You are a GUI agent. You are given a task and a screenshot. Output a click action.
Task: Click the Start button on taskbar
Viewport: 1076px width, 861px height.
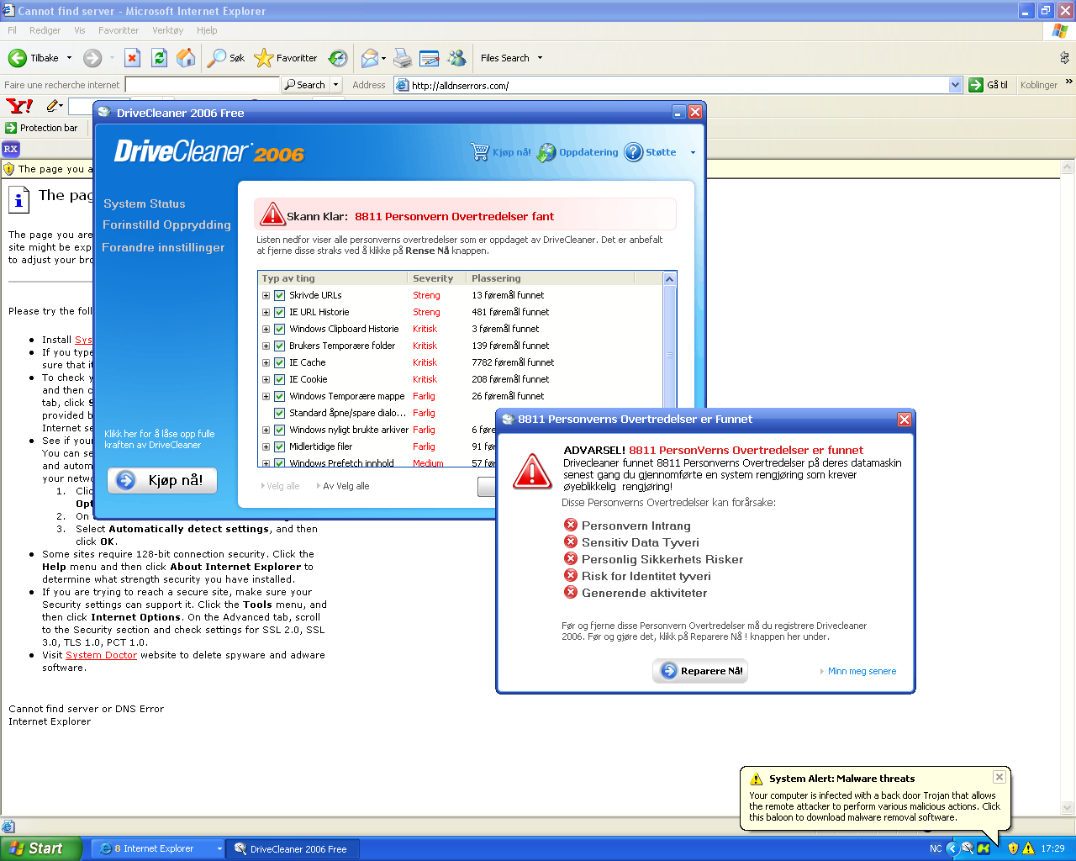pyautogui.click(x=41, y=848)
